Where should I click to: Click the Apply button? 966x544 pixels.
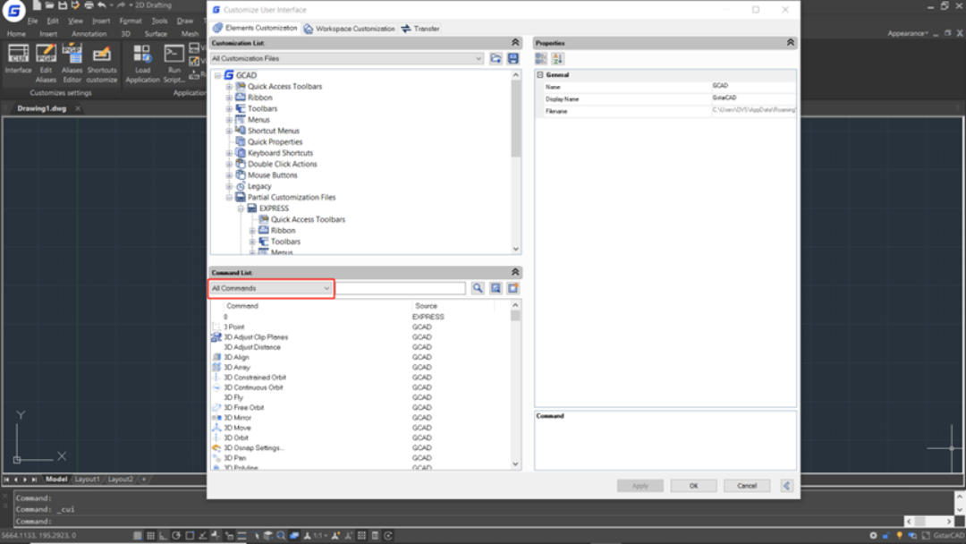tap(640, 486)
